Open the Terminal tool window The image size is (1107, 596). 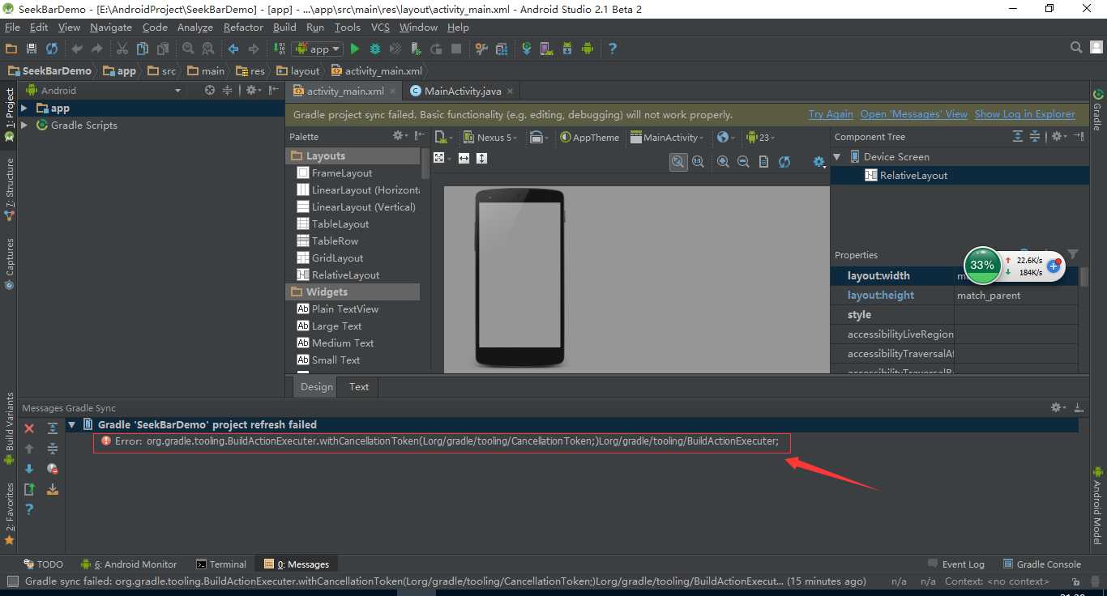tap(221, 564)
